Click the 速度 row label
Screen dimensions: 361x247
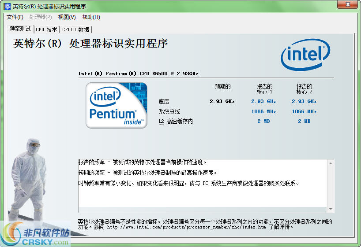[x=164, y=101]
